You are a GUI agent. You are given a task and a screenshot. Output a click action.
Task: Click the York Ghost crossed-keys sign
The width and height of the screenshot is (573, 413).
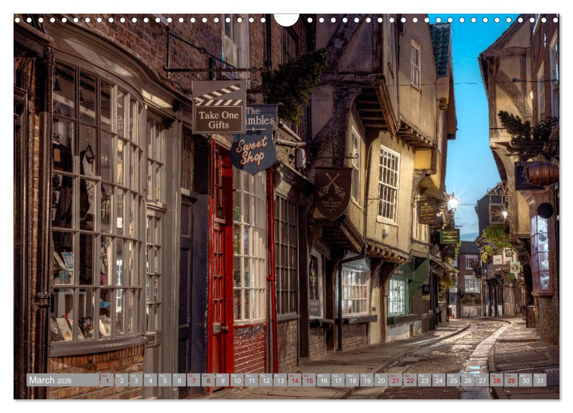coord(332,193)
